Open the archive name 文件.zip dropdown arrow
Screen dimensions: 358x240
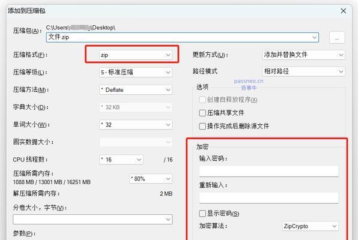click(x=314, y=37)
